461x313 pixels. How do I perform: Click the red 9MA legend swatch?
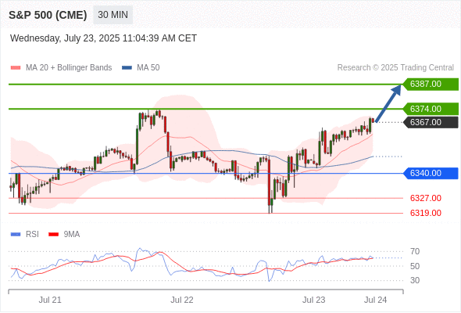[53, 235]
